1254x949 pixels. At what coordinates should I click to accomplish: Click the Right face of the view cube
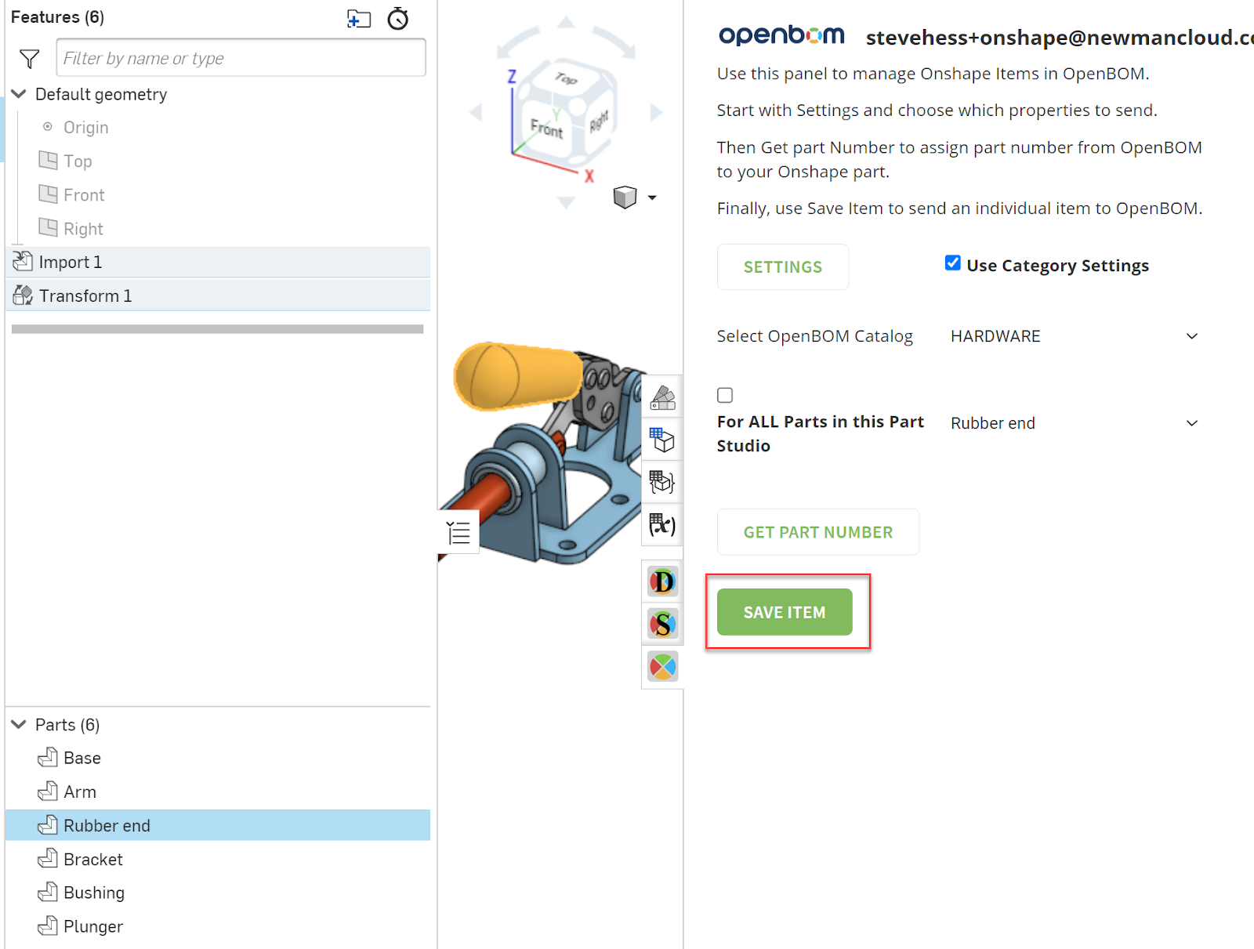click(599, 121)
